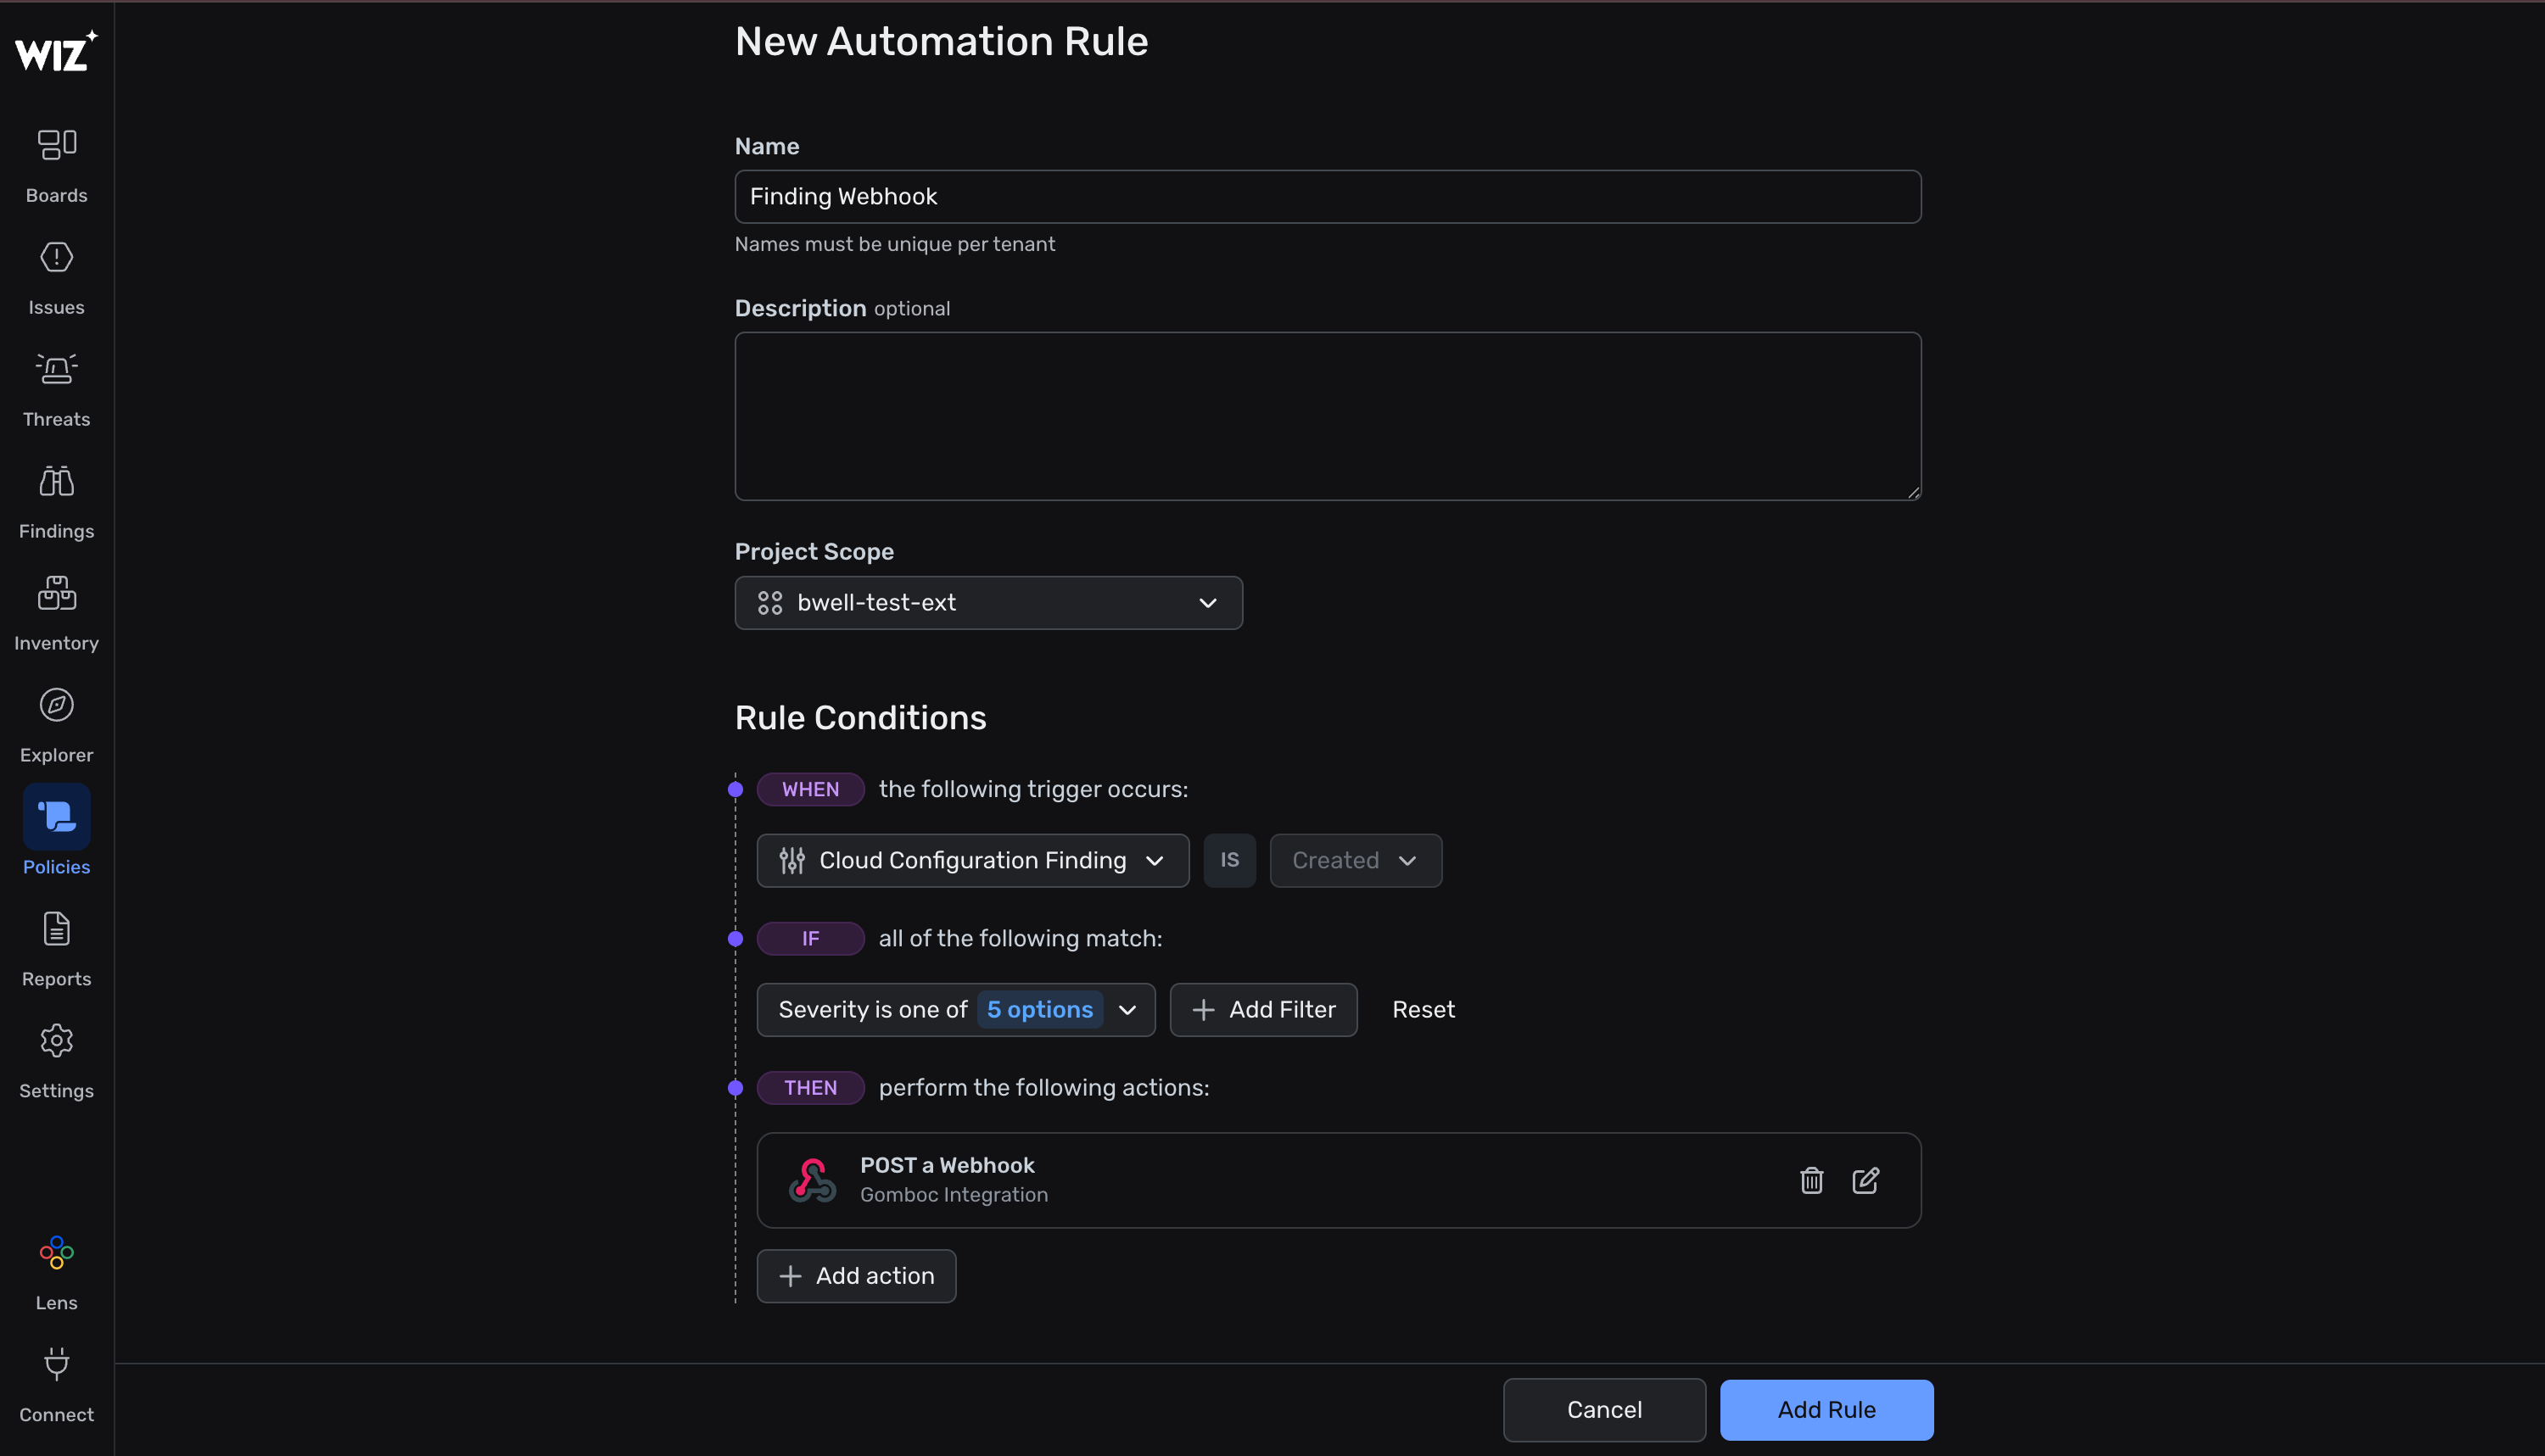Open the Explorer compass icon
The image size is (2545, 1456).
[56, 705]
